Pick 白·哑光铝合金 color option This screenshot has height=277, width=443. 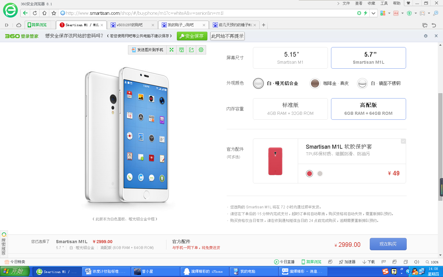[x=276, y=83]
